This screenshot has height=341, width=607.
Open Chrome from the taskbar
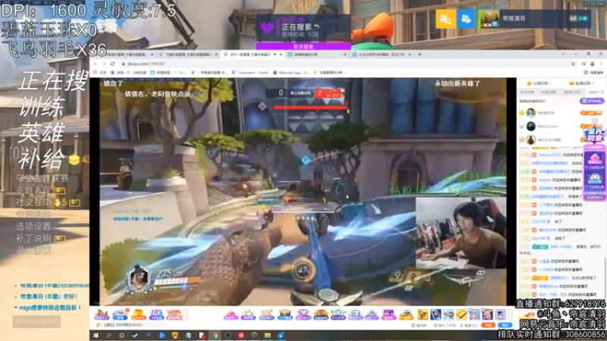point(215,336)
